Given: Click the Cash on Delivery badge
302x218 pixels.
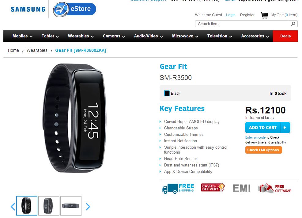Looking at the screenshot, I should [213, 187].
